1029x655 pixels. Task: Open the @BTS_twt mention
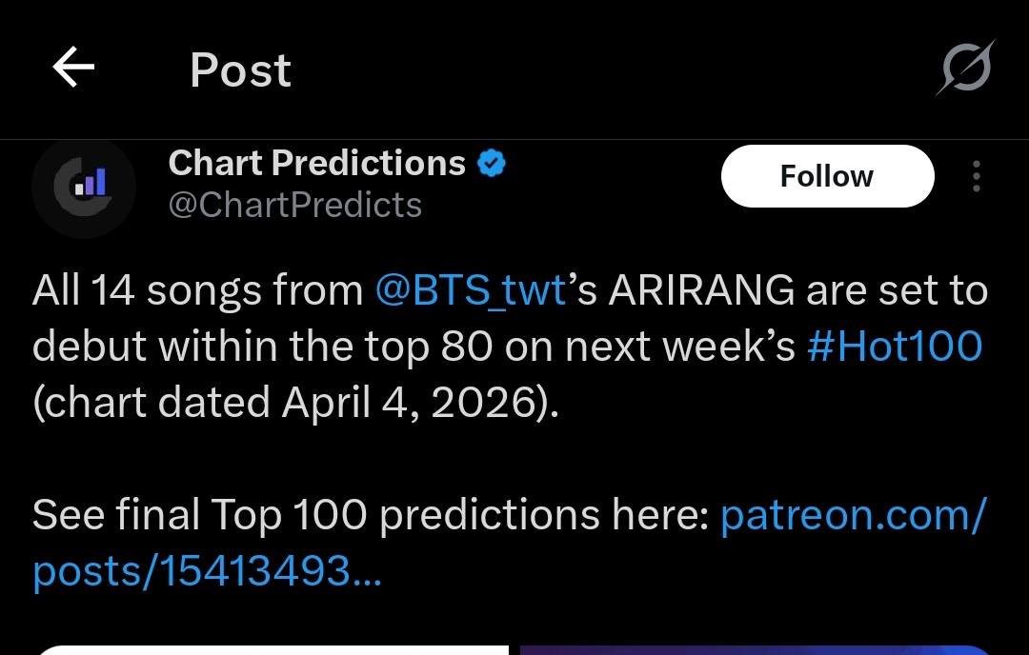(472, 291)
